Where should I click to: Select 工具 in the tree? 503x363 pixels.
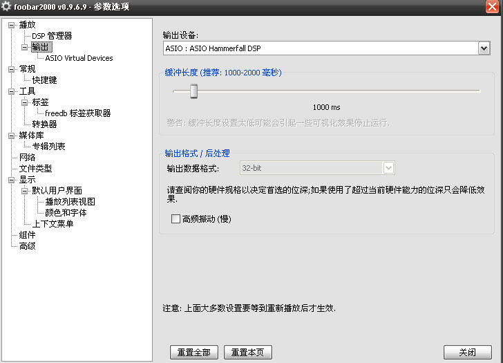pyautogui.click(x=27, y=91)
